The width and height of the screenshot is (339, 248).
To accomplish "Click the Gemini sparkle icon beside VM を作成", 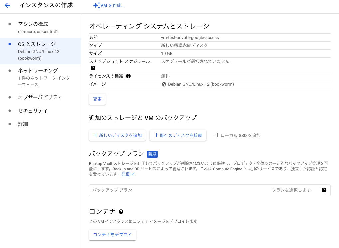I will (96, 5).
